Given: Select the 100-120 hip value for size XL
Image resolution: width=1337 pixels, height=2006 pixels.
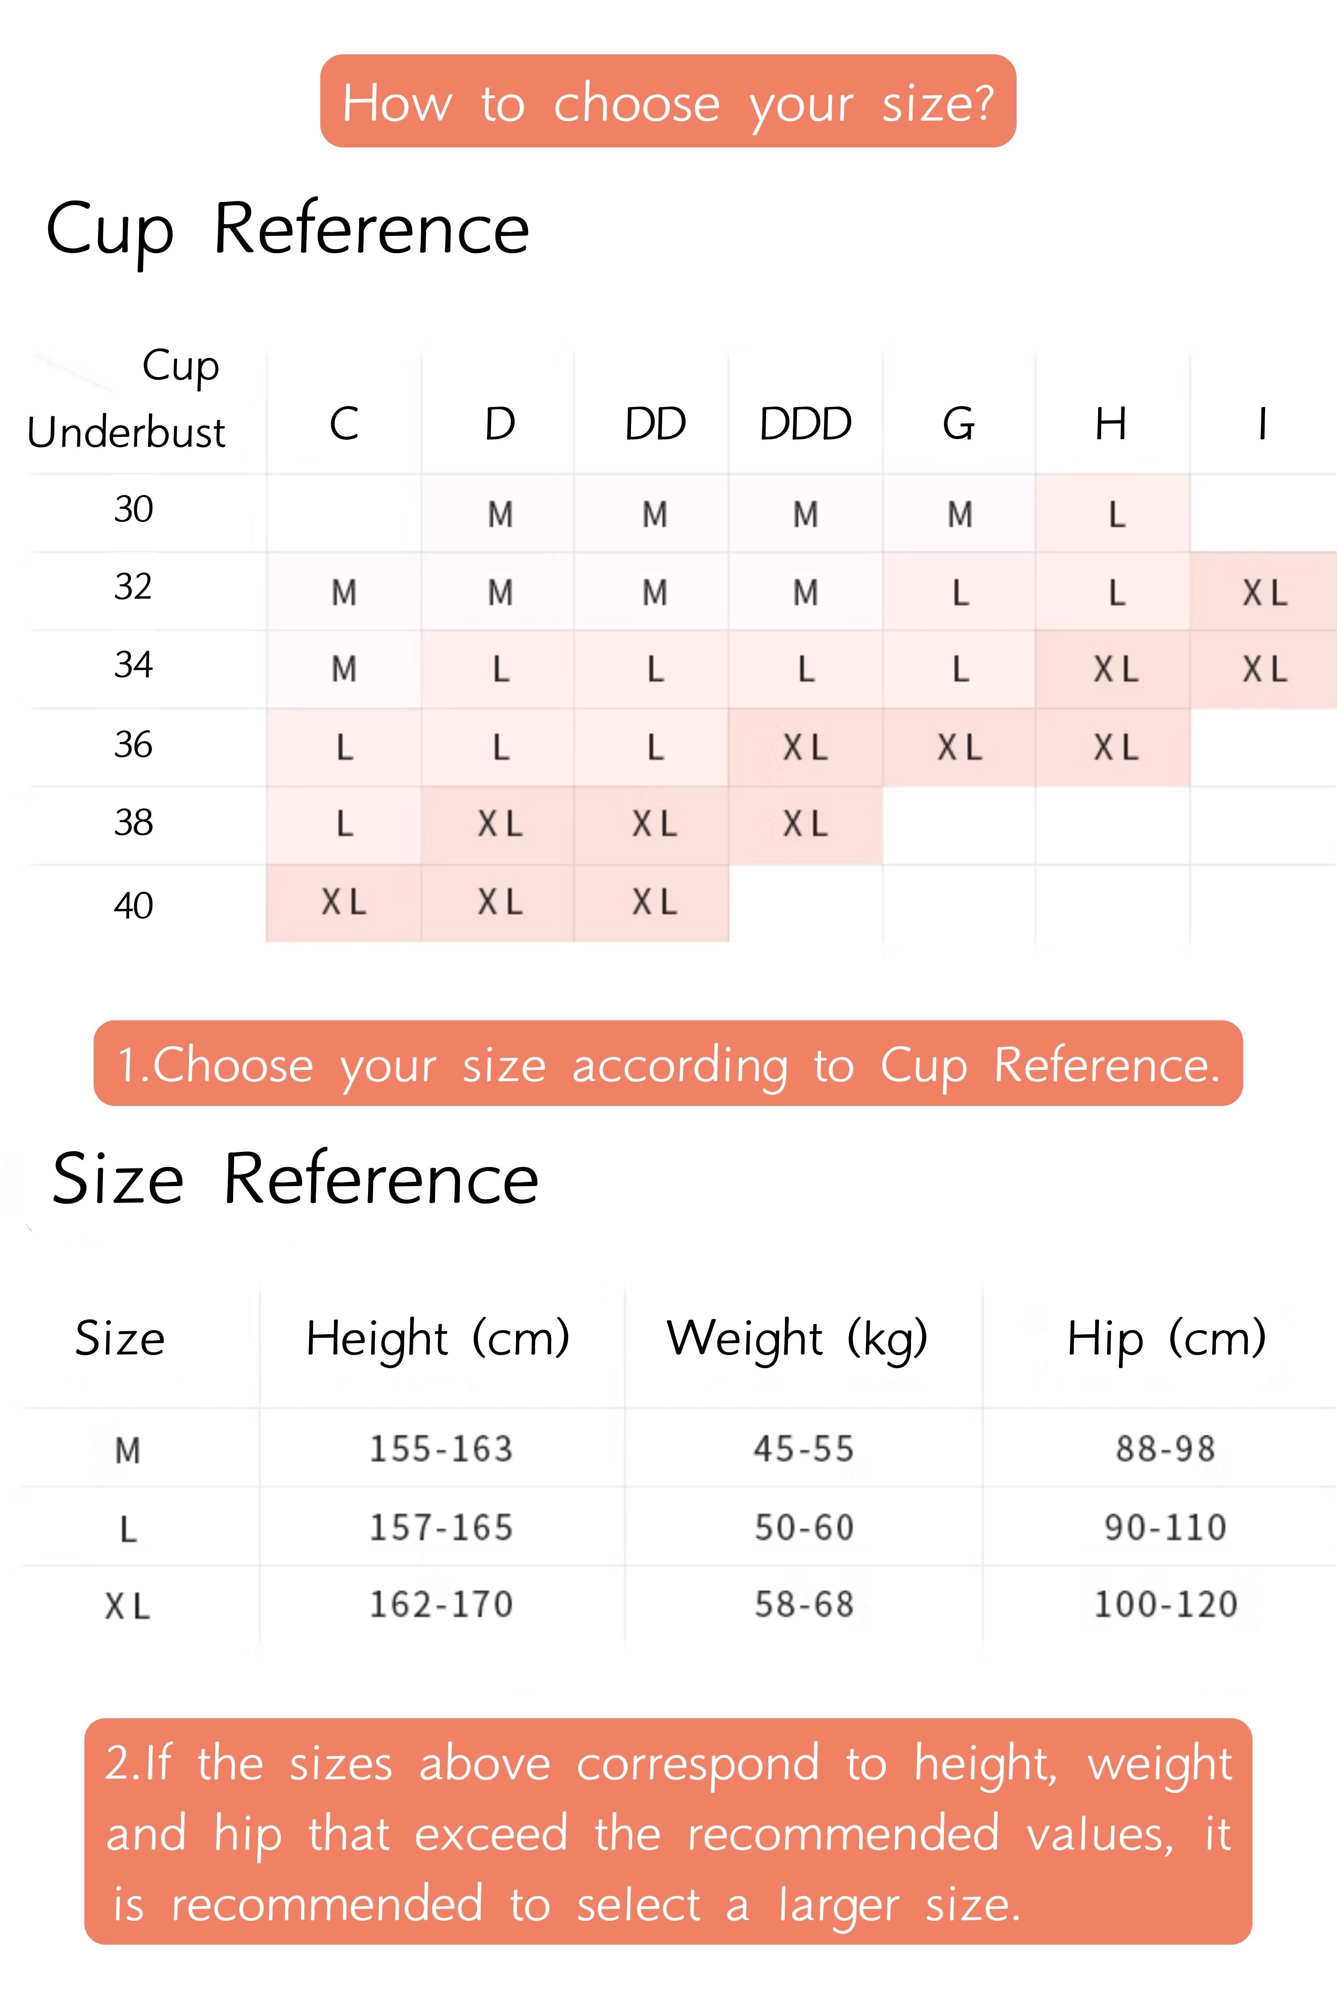Looking at the screenshot, I should click(x=1165, y=1604).
